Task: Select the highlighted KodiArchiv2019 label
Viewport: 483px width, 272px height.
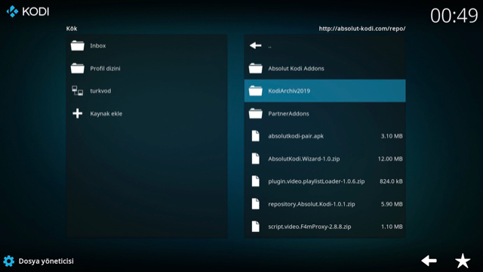Action: click(x=289, y=91)
